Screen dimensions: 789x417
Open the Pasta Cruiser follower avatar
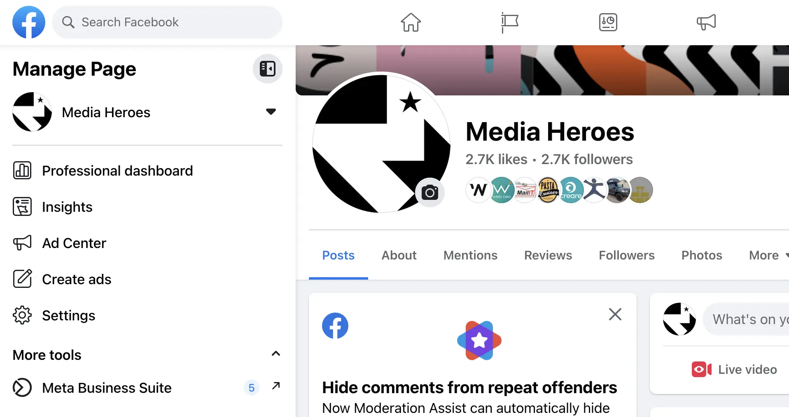pyautogui.click(x=548, y=190)
